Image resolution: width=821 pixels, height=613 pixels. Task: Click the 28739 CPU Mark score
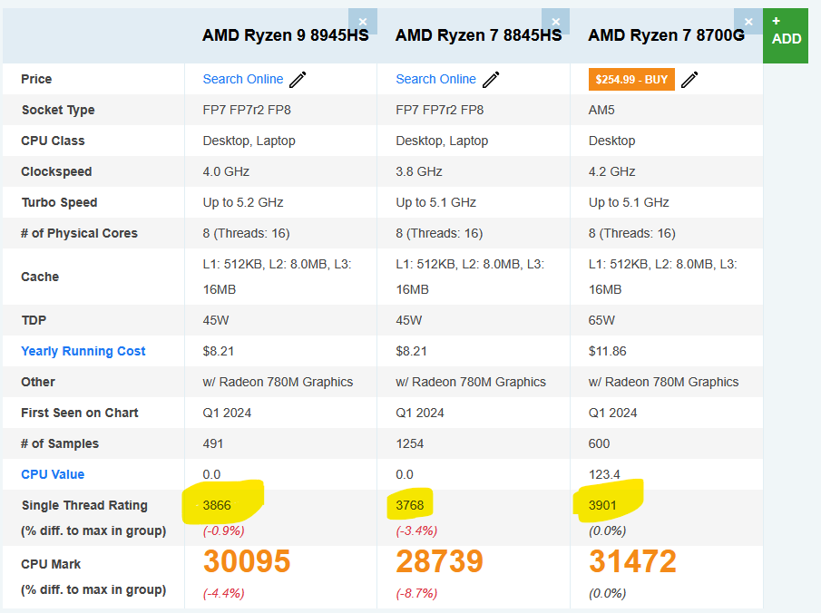[439, 561]
